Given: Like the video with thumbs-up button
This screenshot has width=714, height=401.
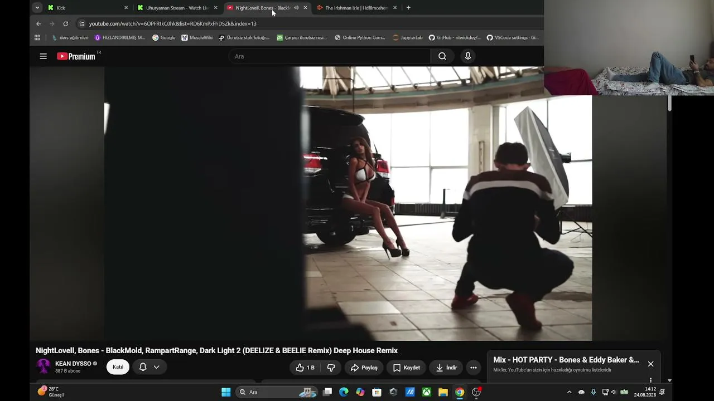Looking at the screenshot, I should pyautogui.click(x=305, y=368).
